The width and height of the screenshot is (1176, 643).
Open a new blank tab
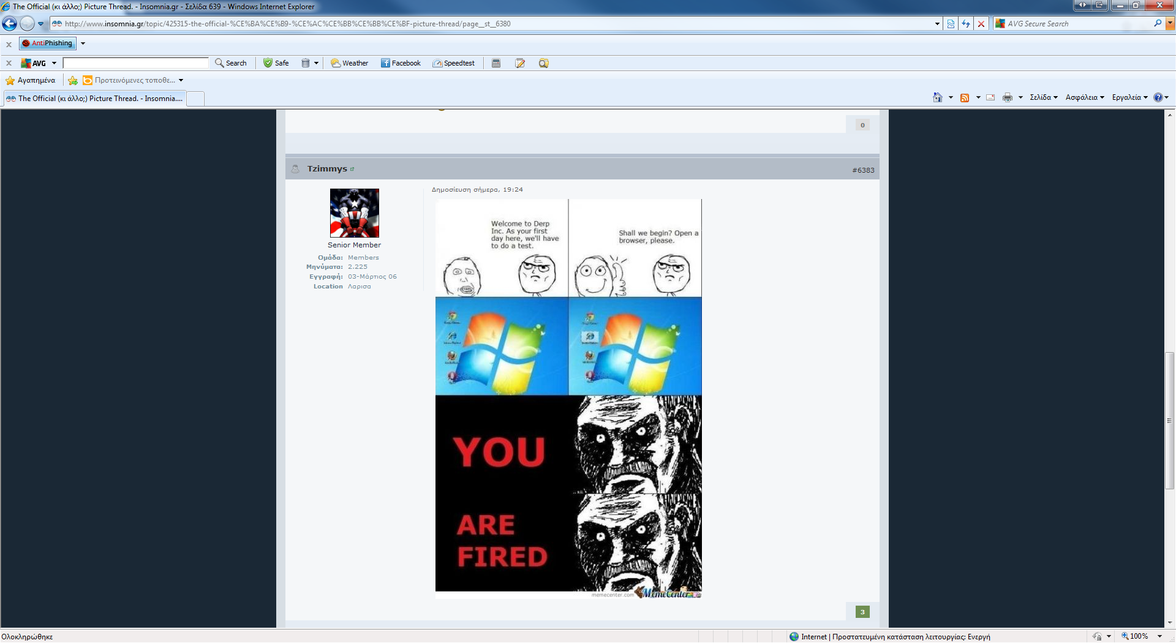click(195, 99)
